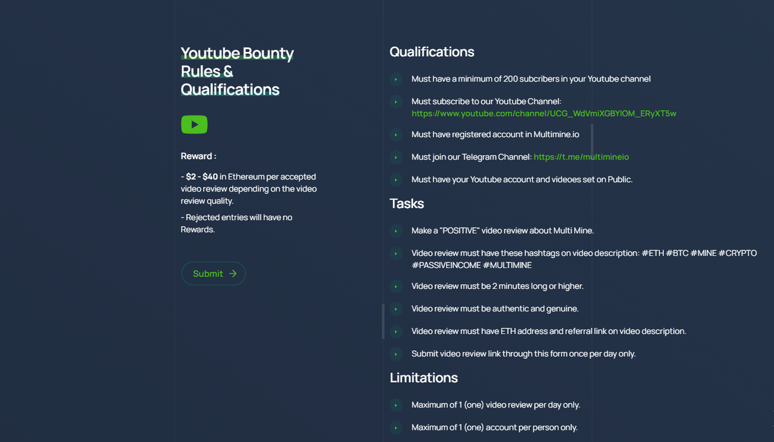The width and height of the screenshot is (774, 442).
Task: Click bullet icon beside 1 account per person
Action: (396, 427)
